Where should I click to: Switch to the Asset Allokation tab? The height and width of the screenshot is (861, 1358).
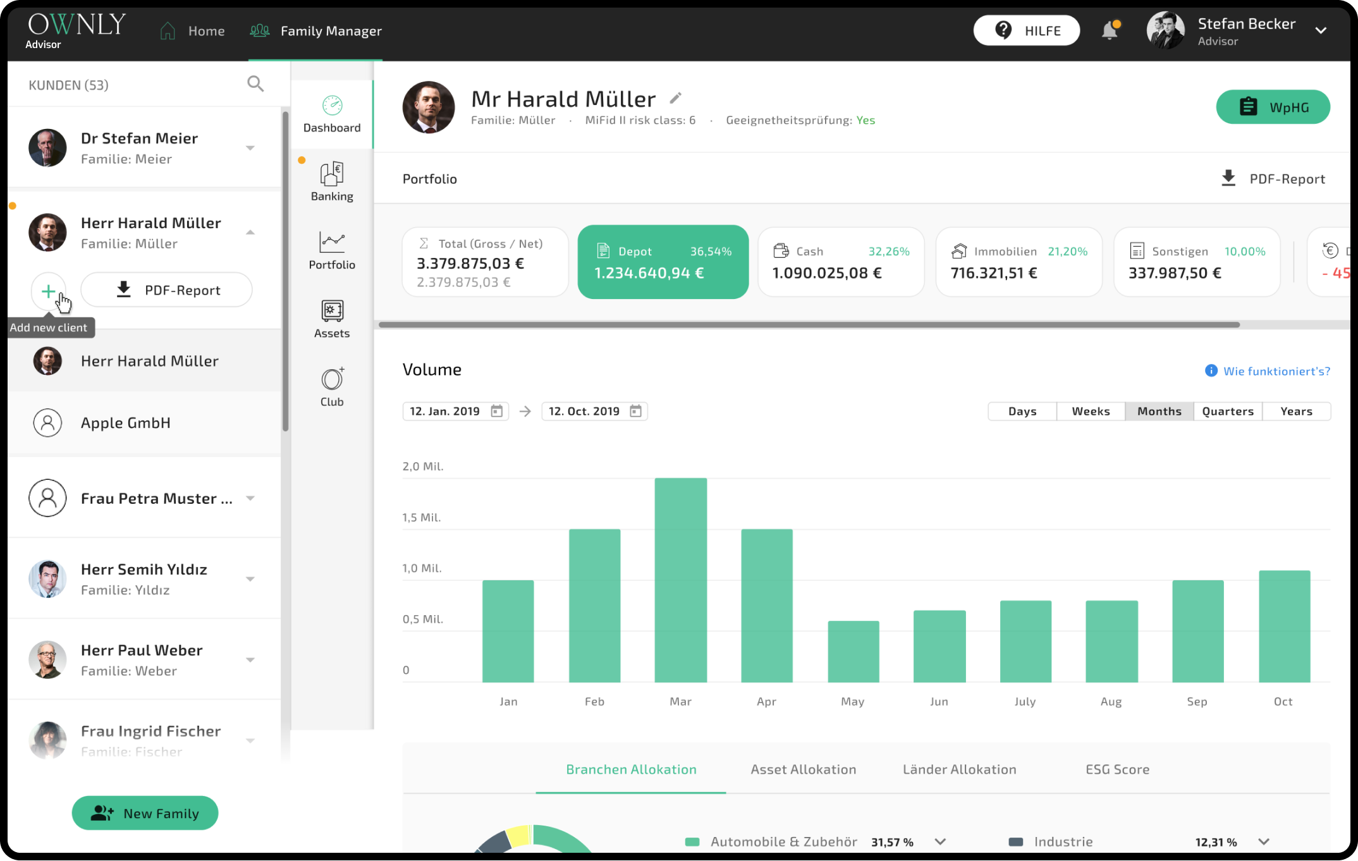[x=803, y=769]
